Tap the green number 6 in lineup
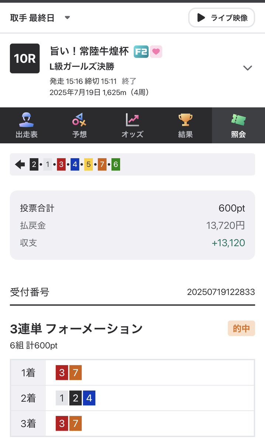This screenshot has height=443, width=265. point(116,164)
